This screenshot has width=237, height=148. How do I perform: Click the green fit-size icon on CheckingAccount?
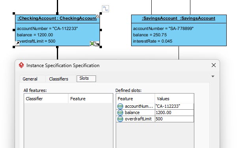(92, 44)
